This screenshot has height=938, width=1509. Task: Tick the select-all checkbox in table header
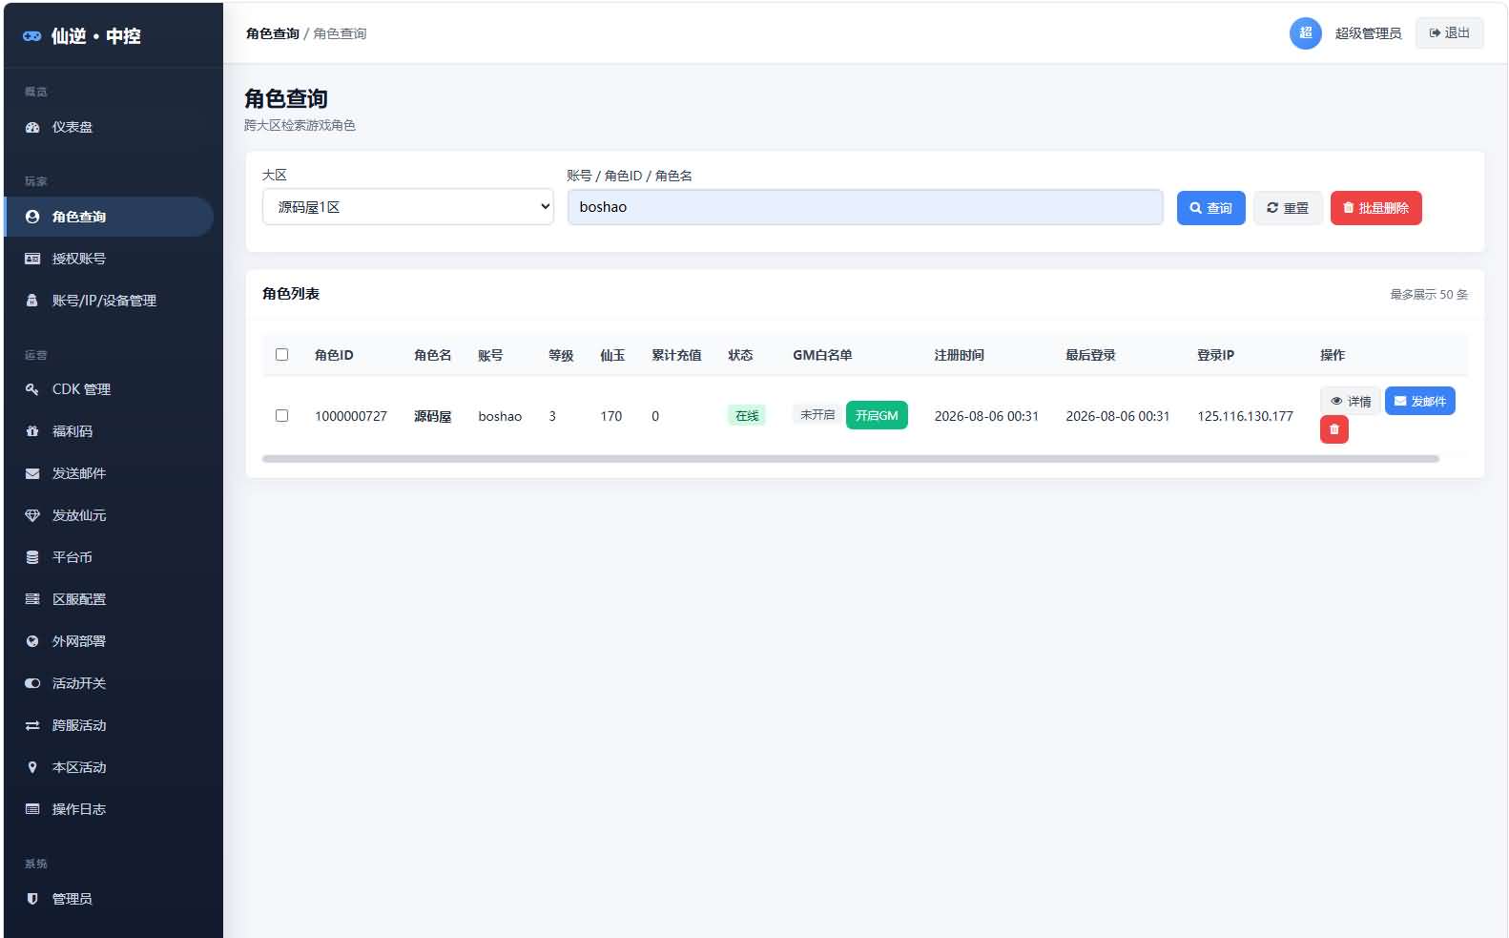click(281, 355)
